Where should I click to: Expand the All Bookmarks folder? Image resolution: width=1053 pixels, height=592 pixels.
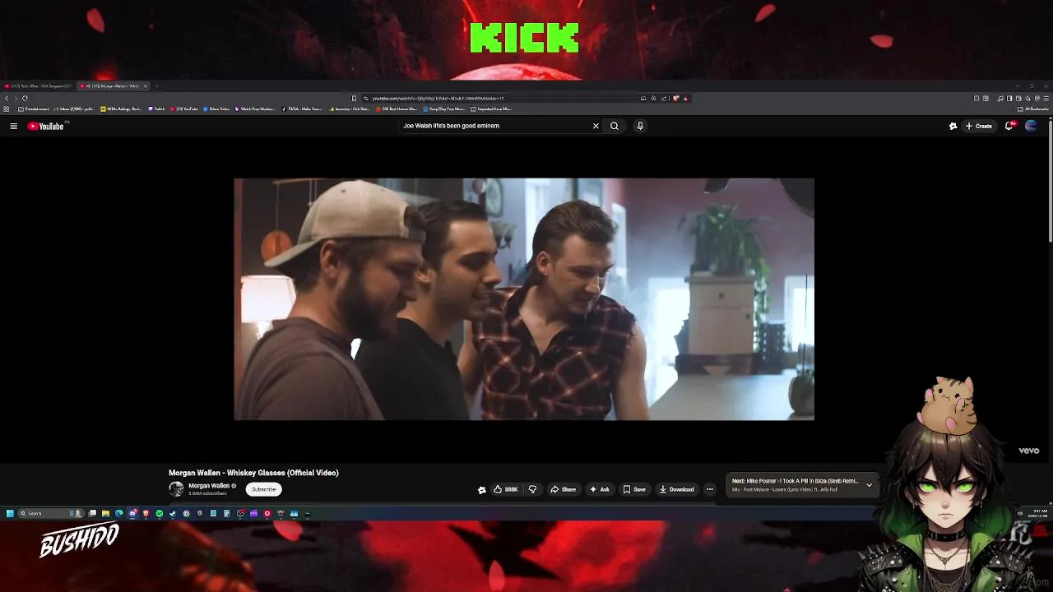coord(1033,109)
